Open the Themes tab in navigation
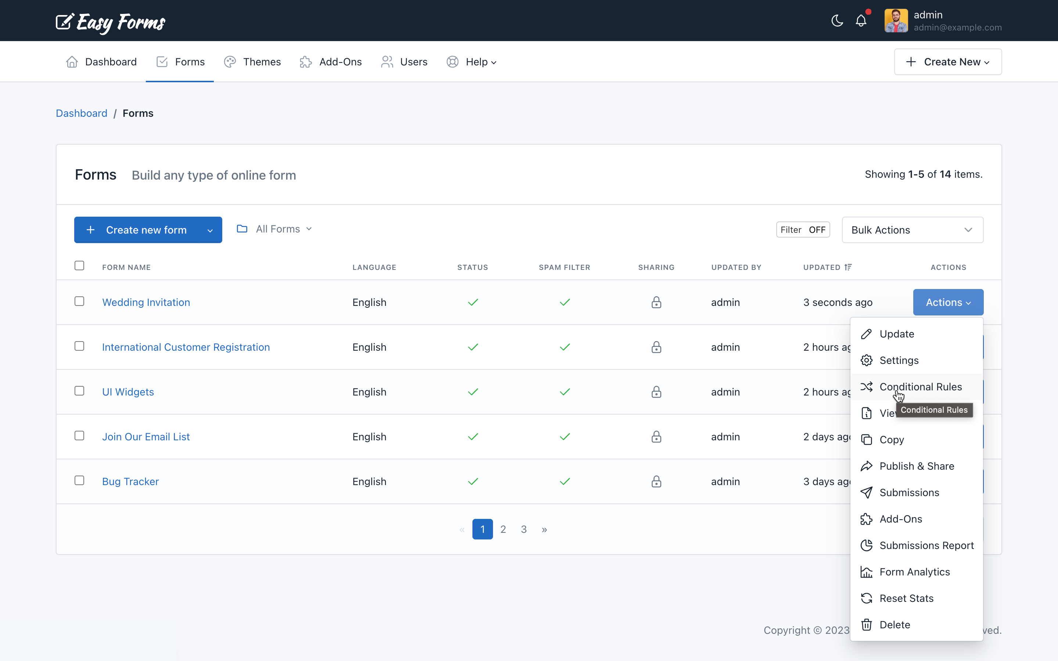 point(261,61)
